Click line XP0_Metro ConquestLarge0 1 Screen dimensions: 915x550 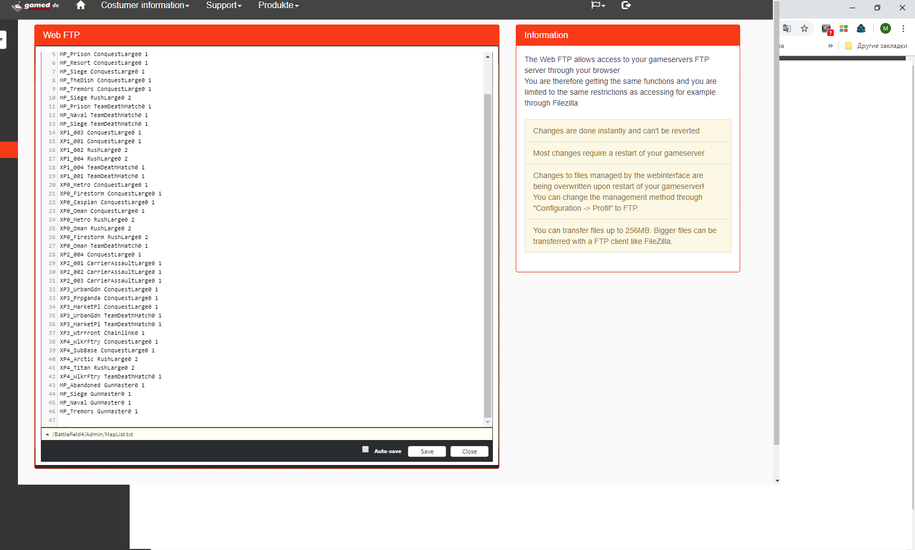tap(103, 185)
